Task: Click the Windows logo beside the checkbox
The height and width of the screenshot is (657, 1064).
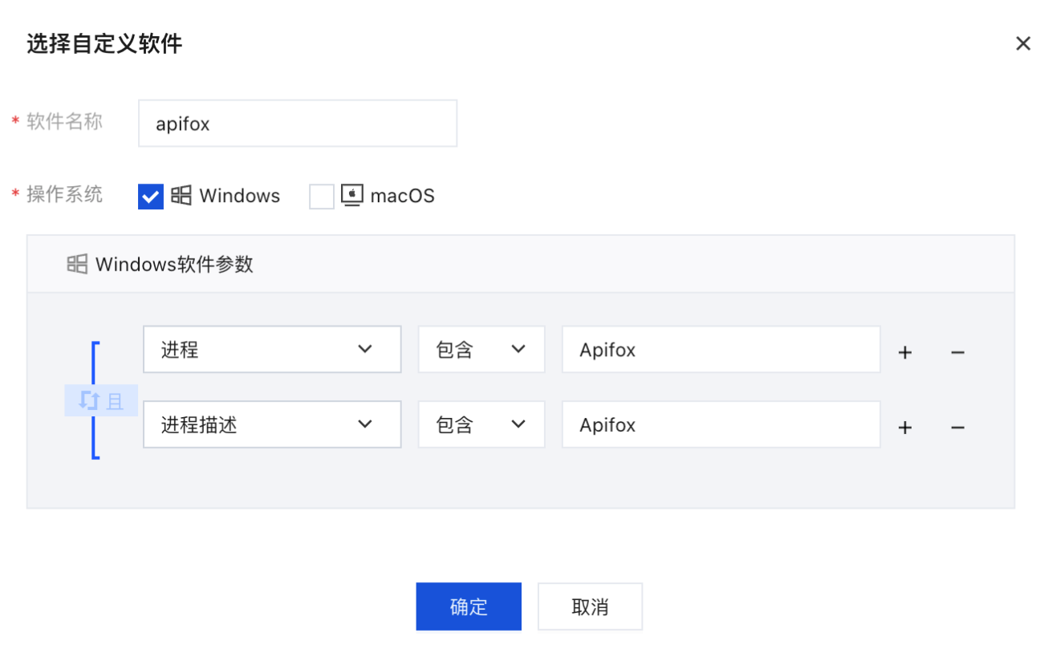Action: pyautogui.click(x=181, y=196)
